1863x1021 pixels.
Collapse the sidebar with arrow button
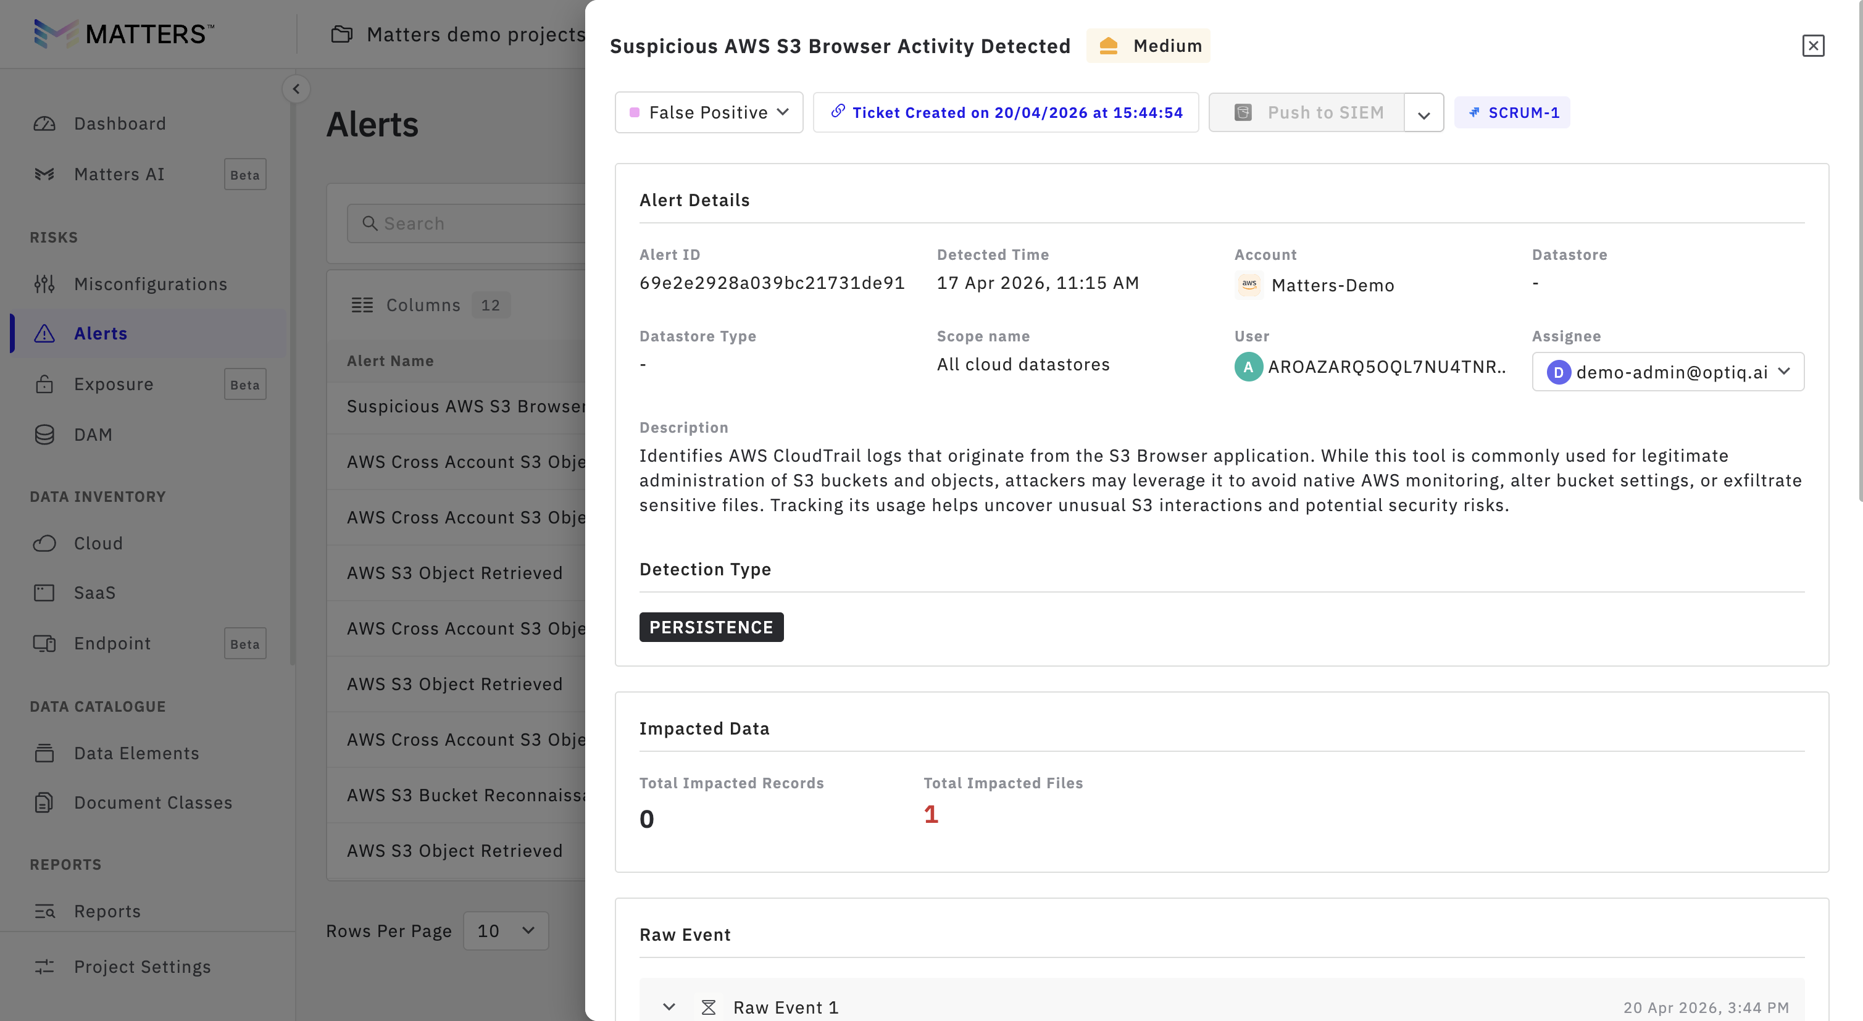pos(296,89)
